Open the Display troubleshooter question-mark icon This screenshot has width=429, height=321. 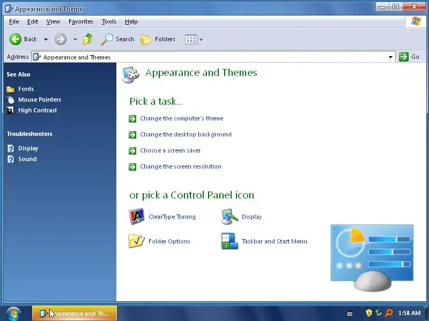pyautogui.click(x=11, y=149)
